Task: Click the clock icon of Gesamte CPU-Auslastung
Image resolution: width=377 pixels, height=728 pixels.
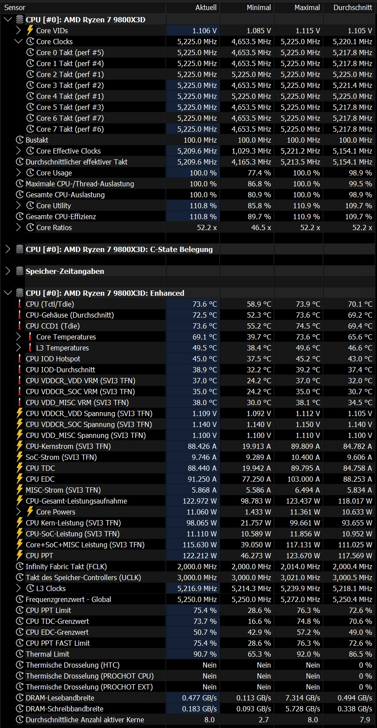Action: coord(19,195)
